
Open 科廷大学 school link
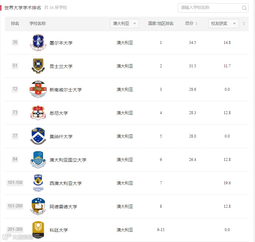[x=59, y=230]
